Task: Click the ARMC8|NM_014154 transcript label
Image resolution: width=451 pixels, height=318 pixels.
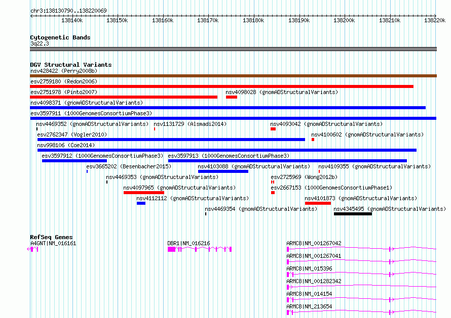Action: pos(309,294)
